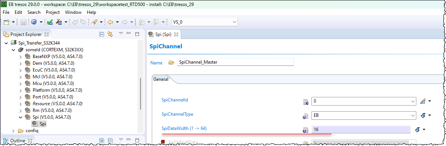The width and height of the screenshot is (446, 146).
Task: Click the yellow Back navigation arrow
Action: tap(110, 22)
